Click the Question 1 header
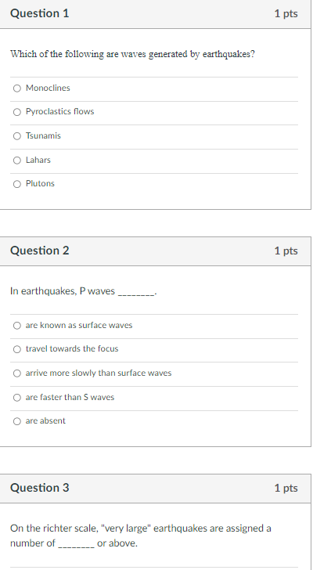Image resolution: width=313 pixels, height=570 pixels. pyautogui.click(x=40, y=13)
